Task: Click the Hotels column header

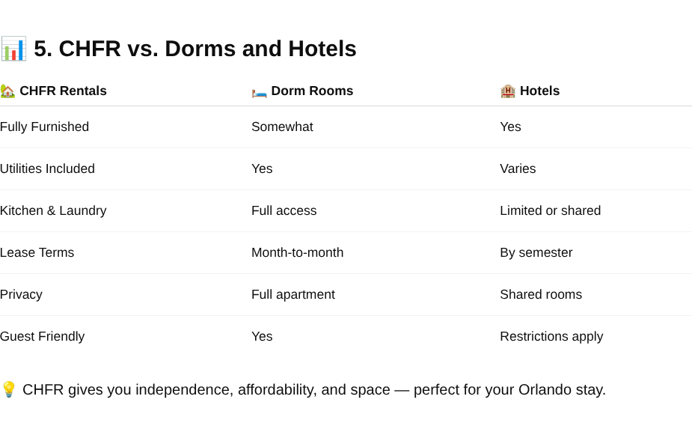Action: [x=539, y=91]
